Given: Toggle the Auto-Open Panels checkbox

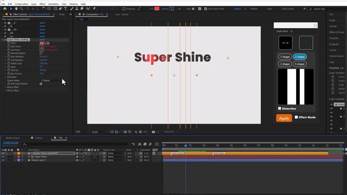Looking at the screenshot, I should click(205, 9).
